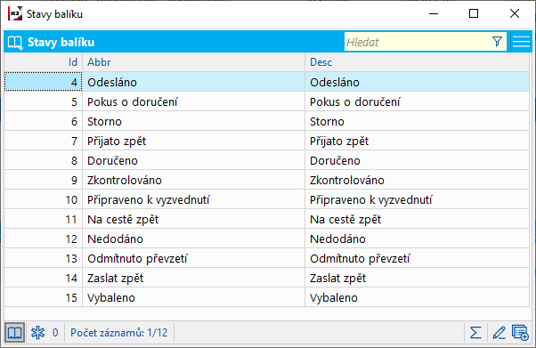Click the sigma sum icon

click(x=475, y=332)
